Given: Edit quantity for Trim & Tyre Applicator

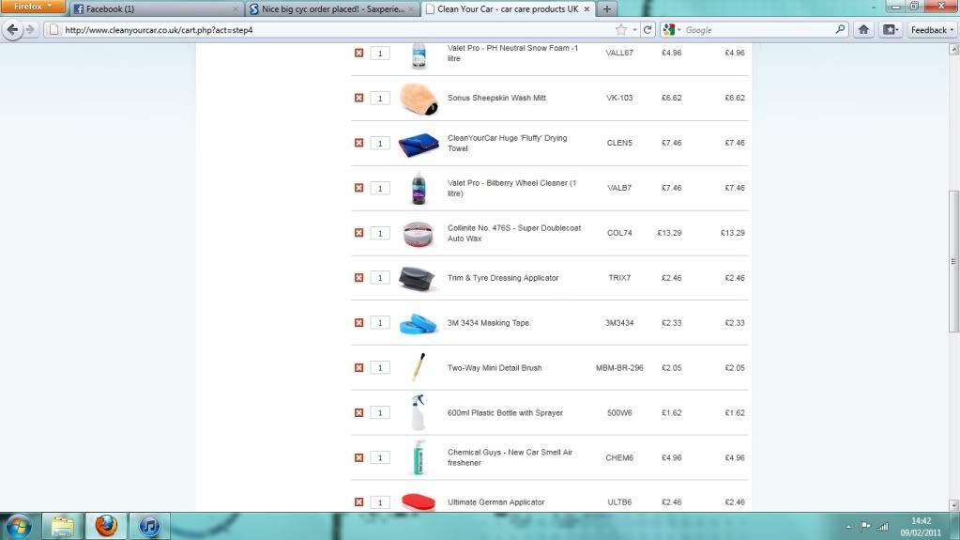Looking at the screenshot, I should coord(380,278).
